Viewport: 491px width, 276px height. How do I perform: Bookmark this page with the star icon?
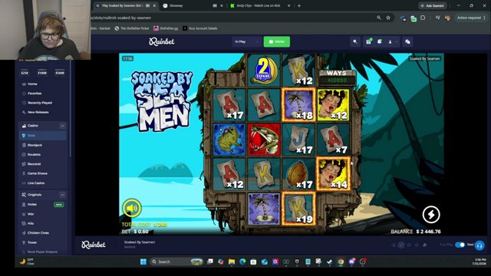[x=388, y=18]
